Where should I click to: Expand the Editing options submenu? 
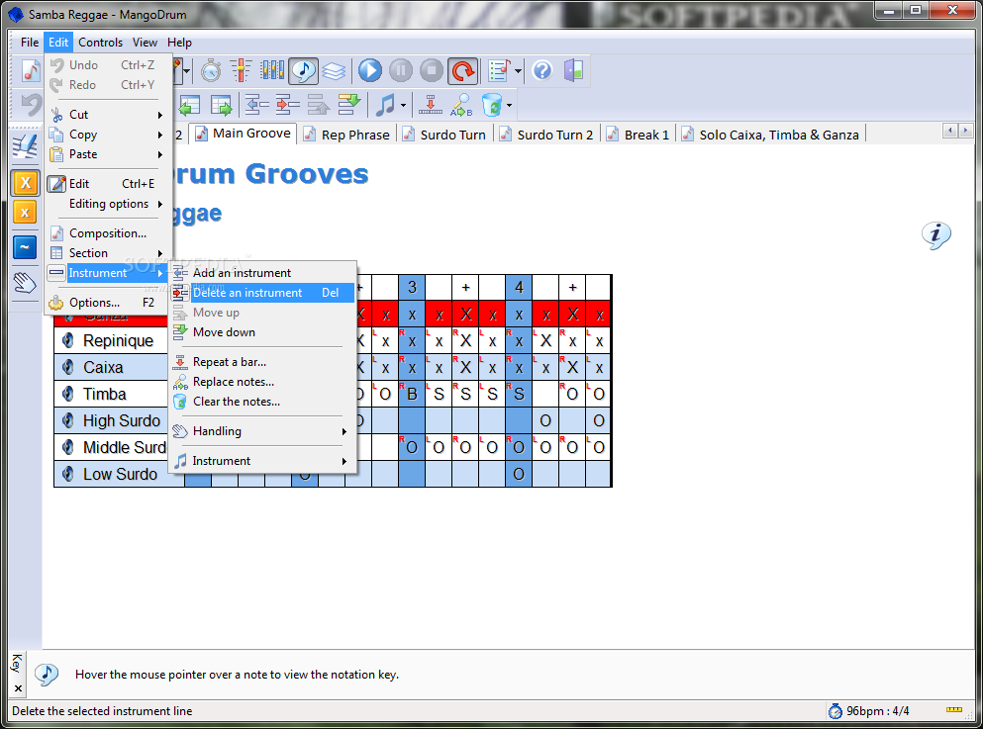click(x=107, y=204)
